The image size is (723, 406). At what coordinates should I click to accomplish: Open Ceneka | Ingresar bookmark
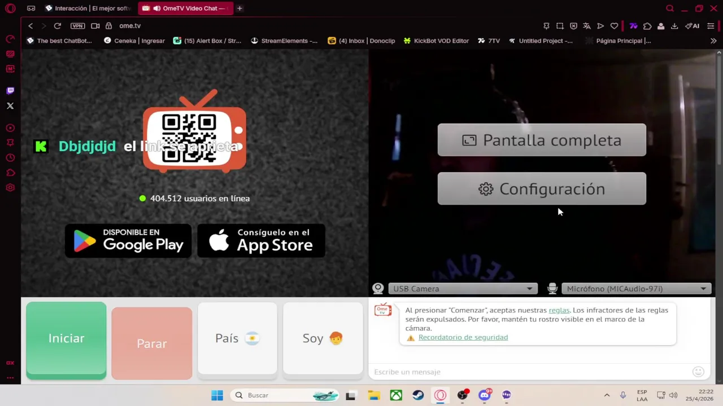pyautogui.click(x=134, y=41)
